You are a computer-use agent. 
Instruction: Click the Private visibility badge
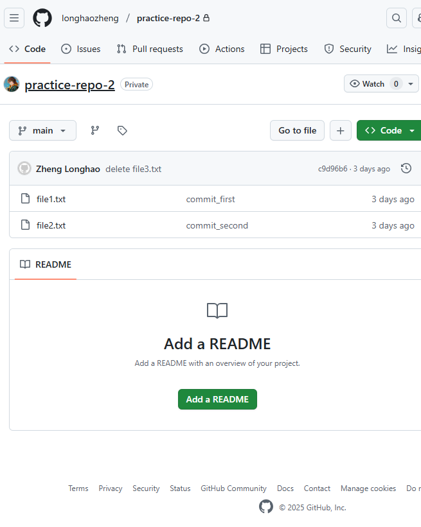[137, 84]
